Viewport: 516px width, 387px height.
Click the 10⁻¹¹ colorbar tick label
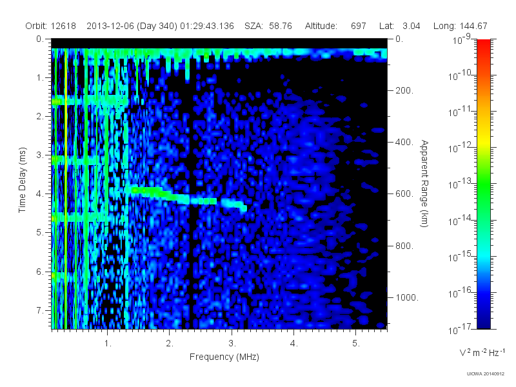click(x=460, y=112)
